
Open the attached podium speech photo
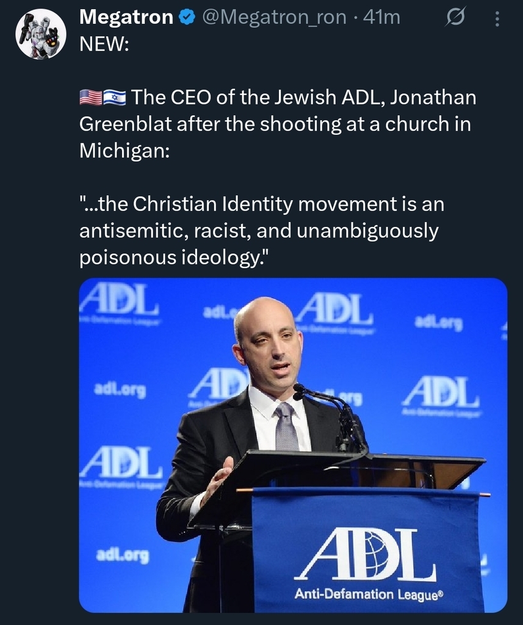(293, 444)
